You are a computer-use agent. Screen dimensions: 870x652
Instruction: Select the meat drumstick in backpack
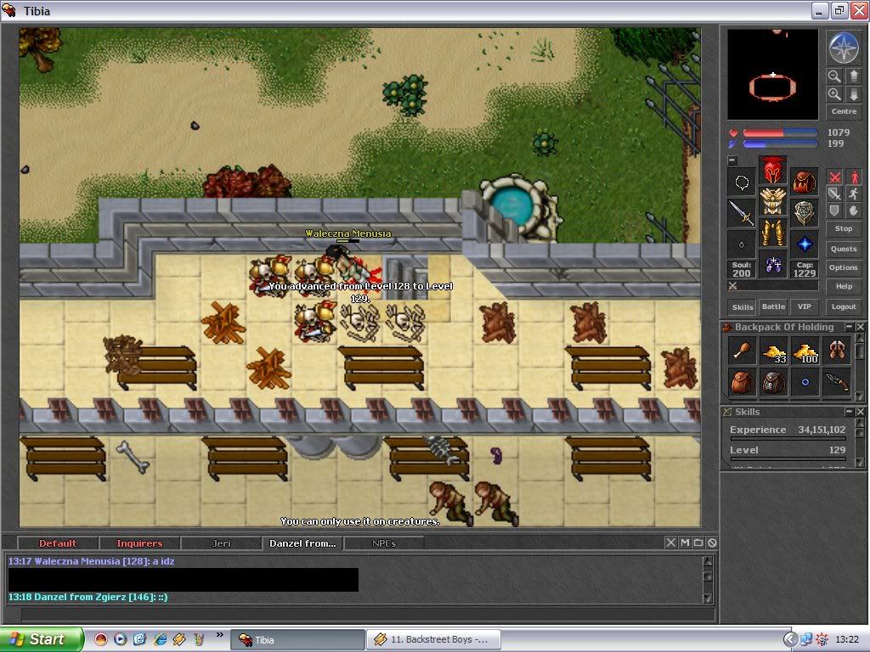click(x=742, y=351)
